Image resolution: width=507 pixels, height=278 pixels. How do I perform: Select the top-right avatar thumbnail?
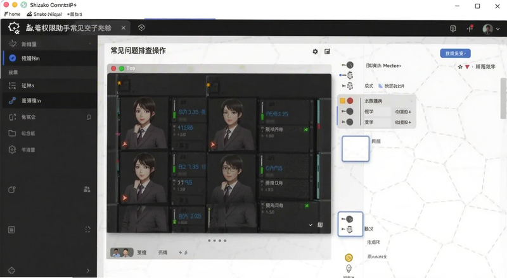click(232, 124)
